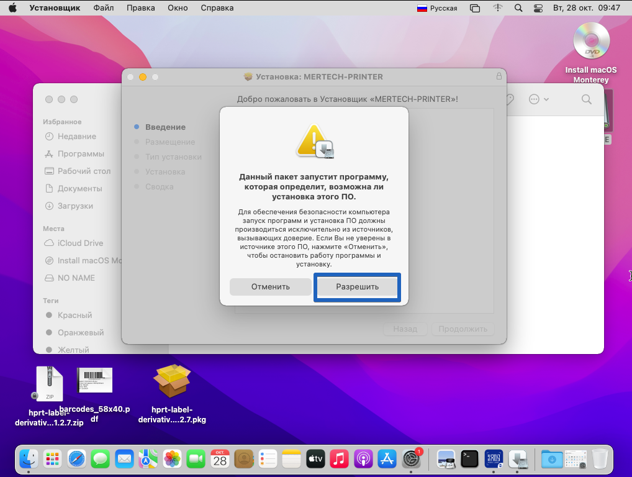
Task: Open the barcodes_58x40.pdf thumbnail
Action: [x=94, y=380]
